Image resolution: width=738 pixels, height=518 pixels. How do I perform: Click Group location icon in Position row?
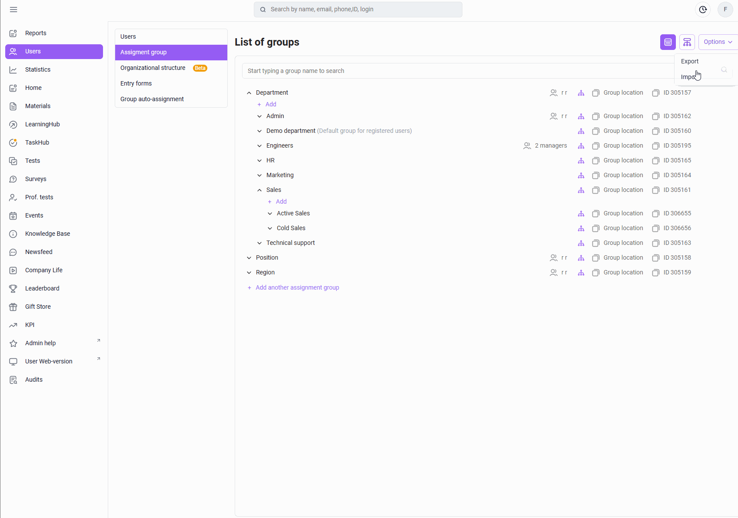point(596,258)
